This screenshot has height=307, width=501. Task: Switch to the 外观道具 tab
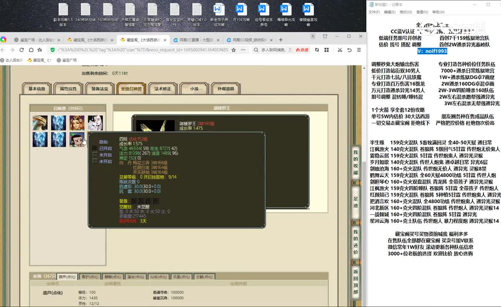pos(226,89)
